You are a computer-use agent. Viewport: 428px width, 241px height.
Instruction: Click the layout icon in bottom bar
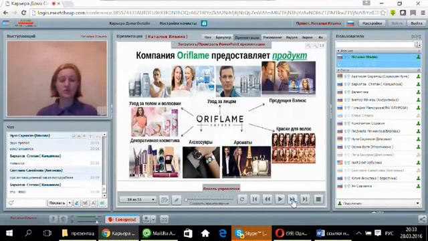click(x=146, y=219)
